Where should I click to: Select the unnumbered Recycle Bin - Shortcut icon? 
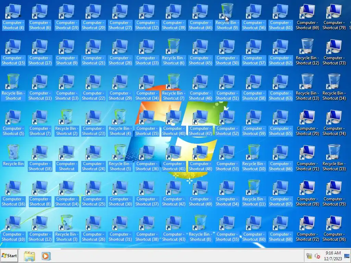(x=13, y=88)
